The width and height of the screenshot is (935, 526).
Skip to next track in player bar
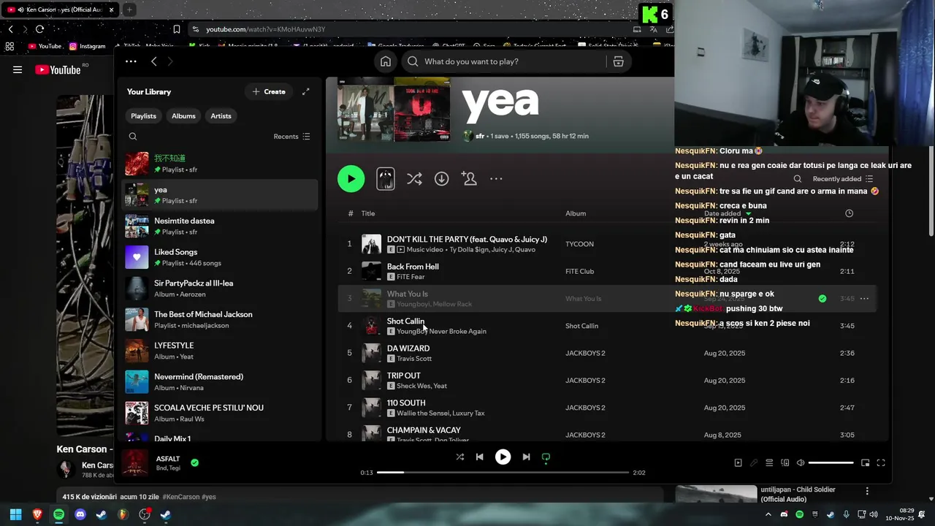[x=526, y=457]
